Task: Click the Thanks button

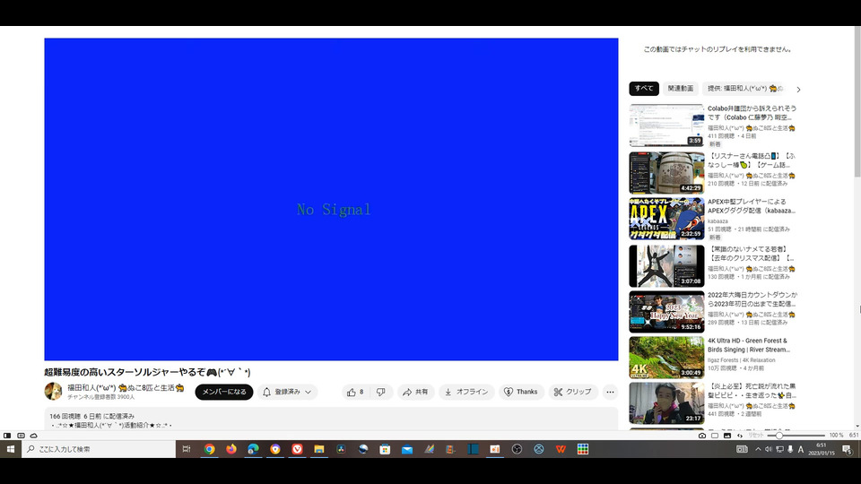Action: (521, 392)
